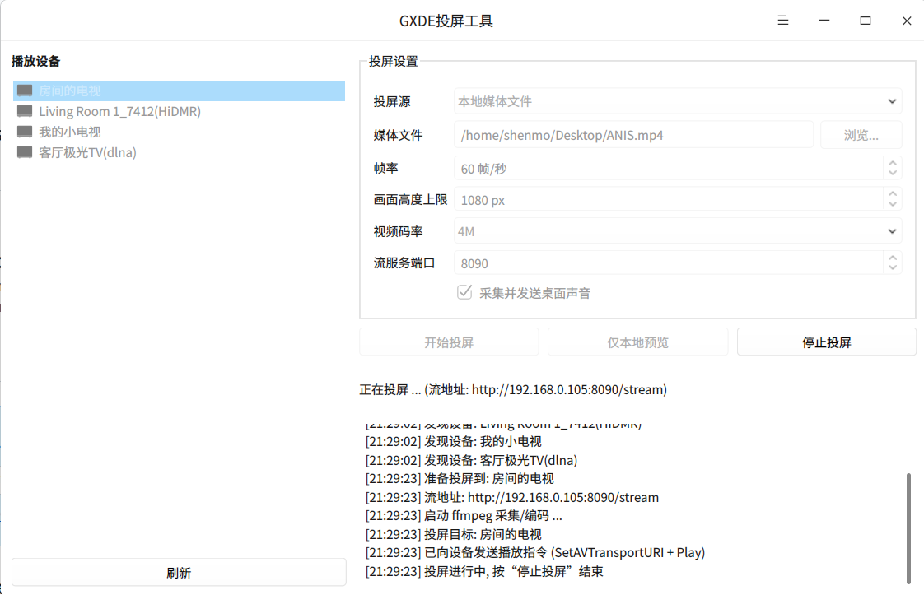Decrease the 帧率 value with down arrow
Viewport: 924px width, 595px height.
click(x=892, y=173)
